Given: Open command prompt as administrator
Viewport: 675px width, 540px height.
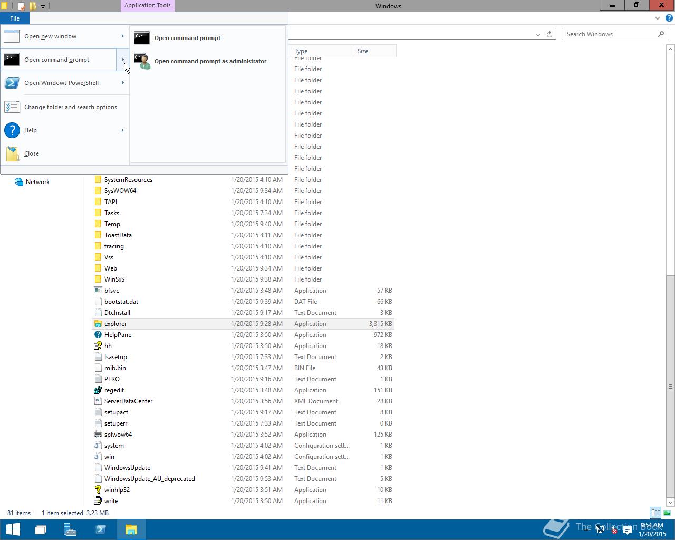Looking at the screenshot, I should click(x=208, y=61).
